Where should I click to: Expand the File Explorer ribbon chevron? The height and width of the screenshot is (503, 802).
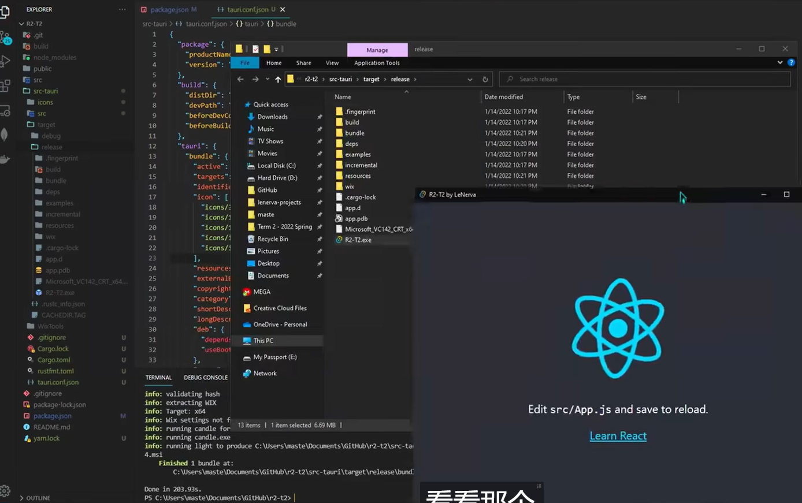[780, 62]
